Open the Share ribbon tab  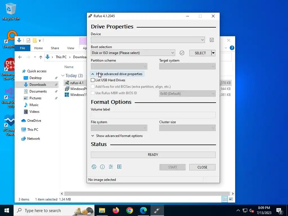(x=55, y=48)
